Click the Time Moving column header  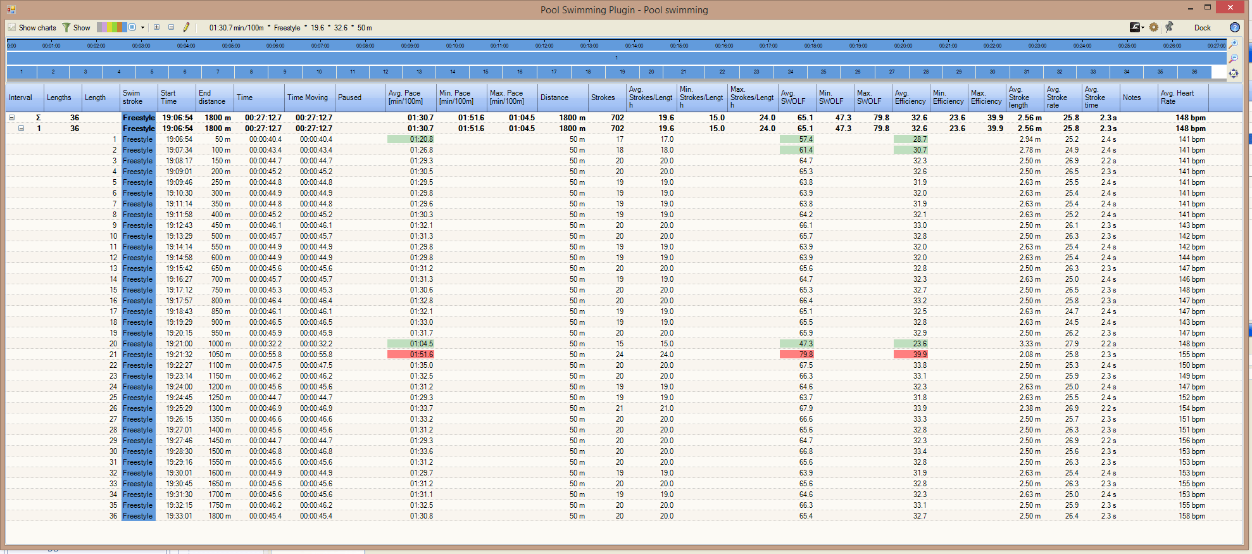(310, 98)
